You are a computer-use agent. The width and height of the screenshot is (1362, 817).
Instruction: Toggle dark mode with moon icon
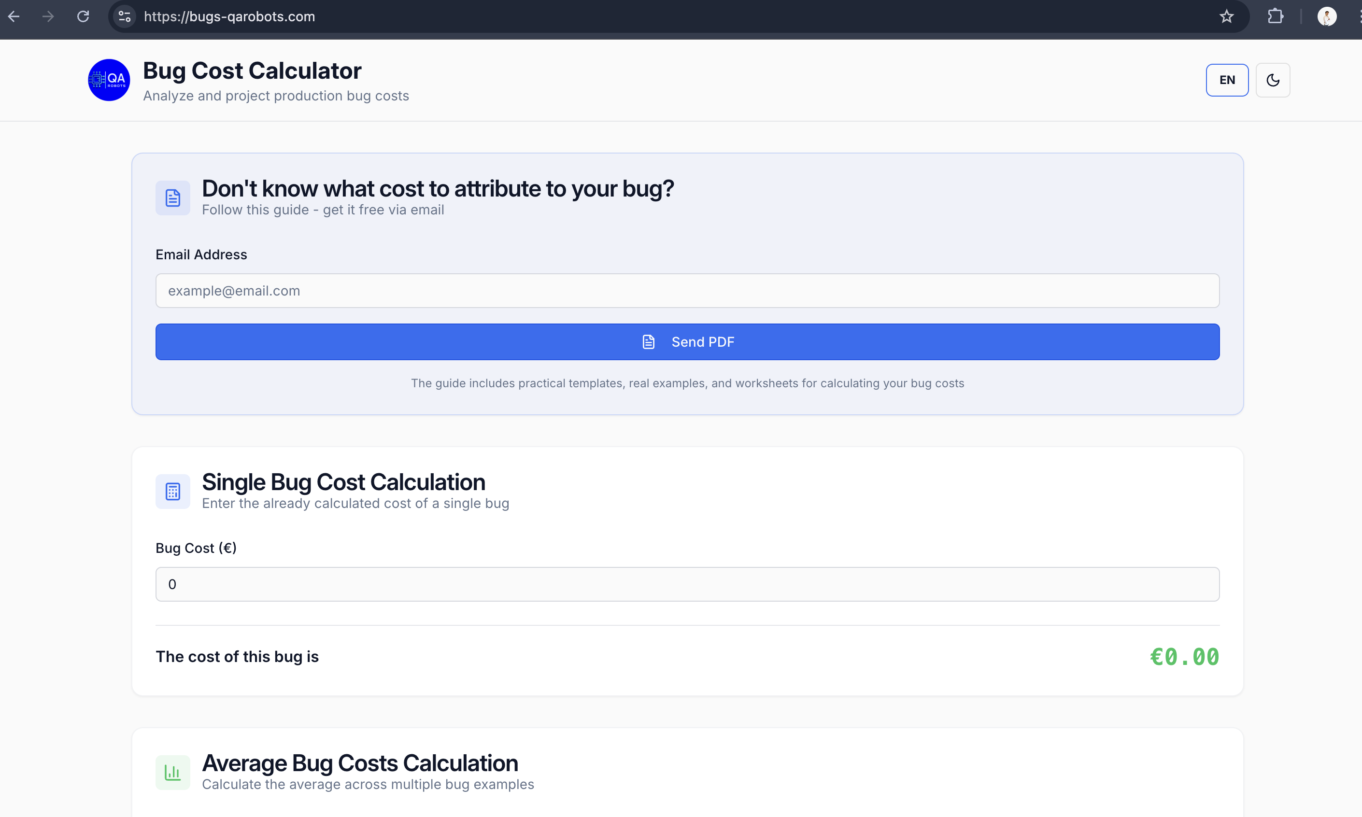tap(1272, 80)
